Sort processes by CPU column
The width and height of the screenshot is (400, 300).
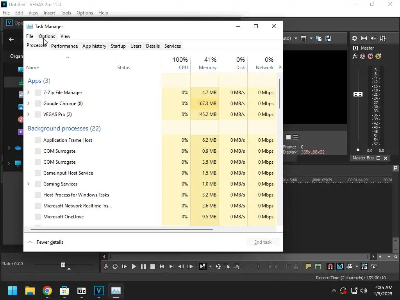pyautogui.click(x=176, y=63)
